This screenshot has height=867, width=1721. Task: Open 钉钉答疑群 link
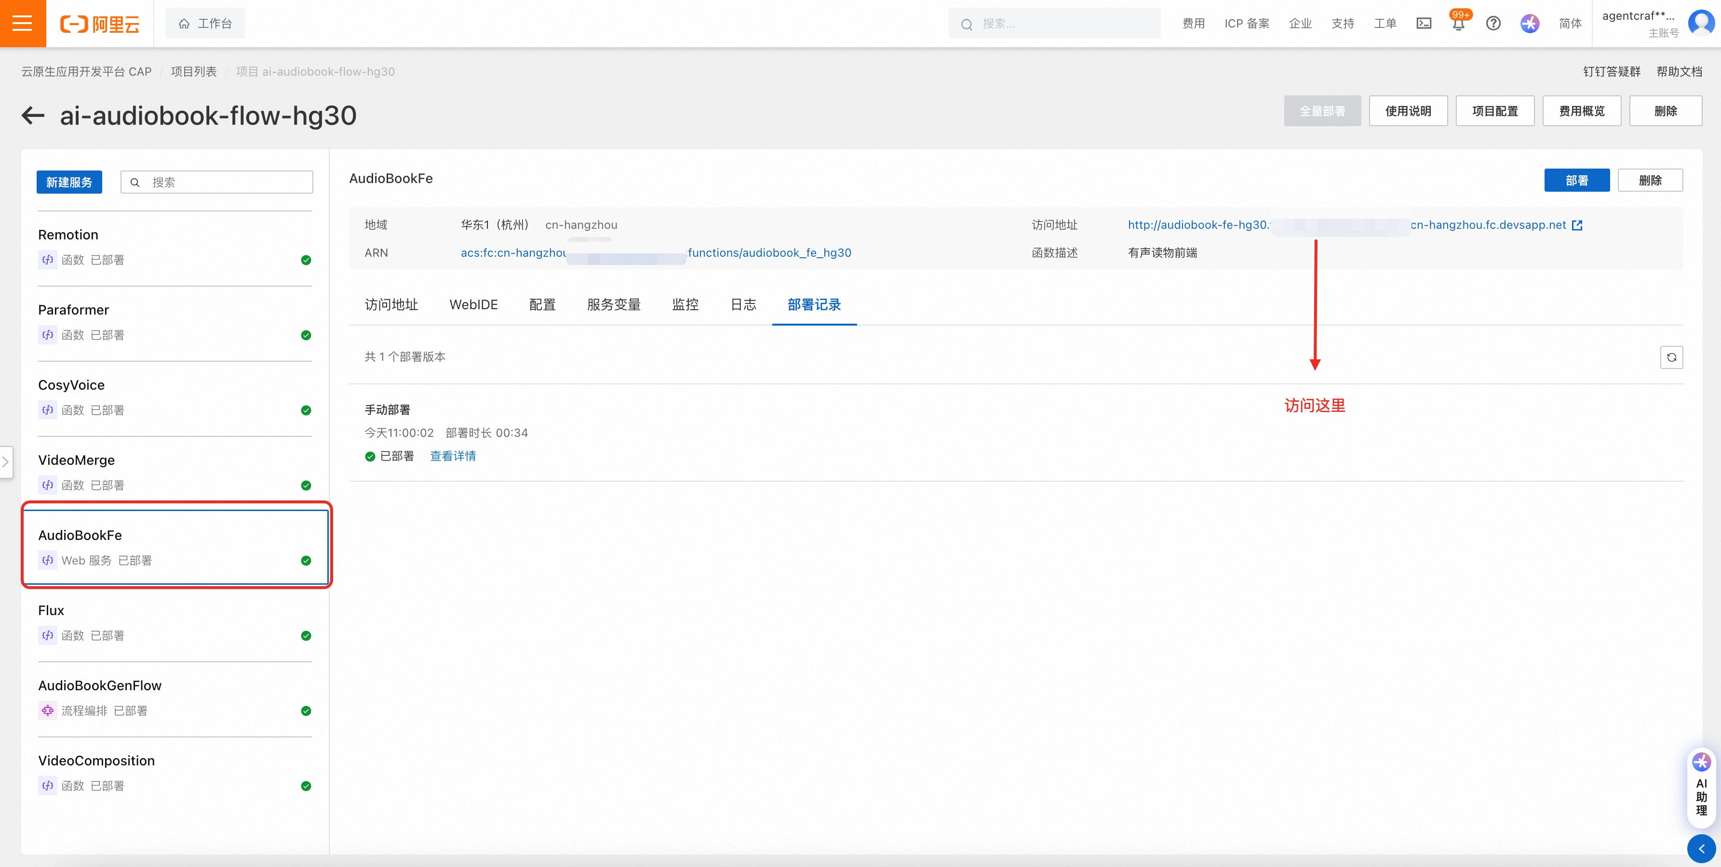1612,71
